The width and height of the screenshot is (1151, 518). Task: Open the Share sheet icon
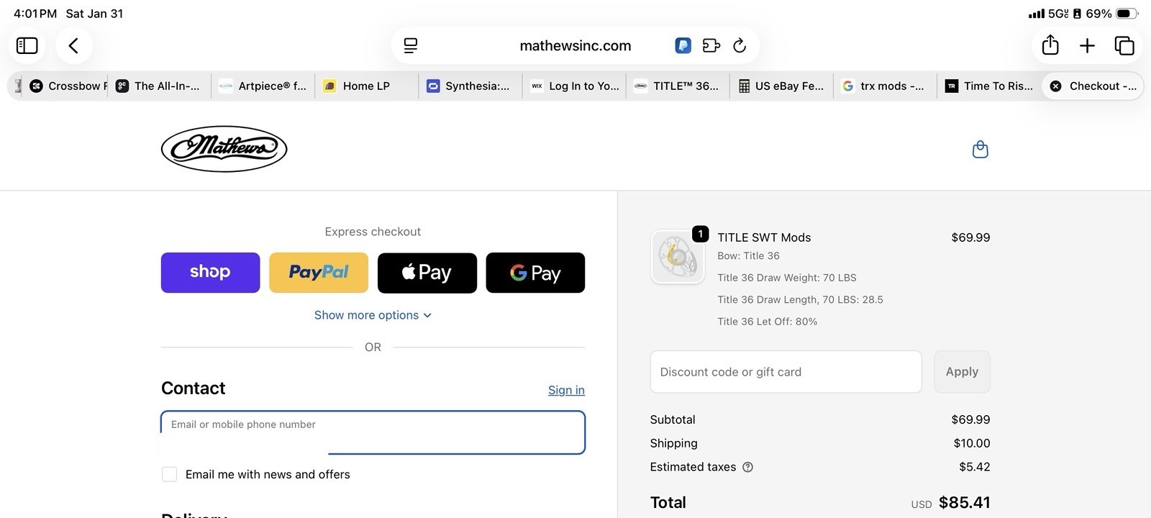pos(1050,45)
